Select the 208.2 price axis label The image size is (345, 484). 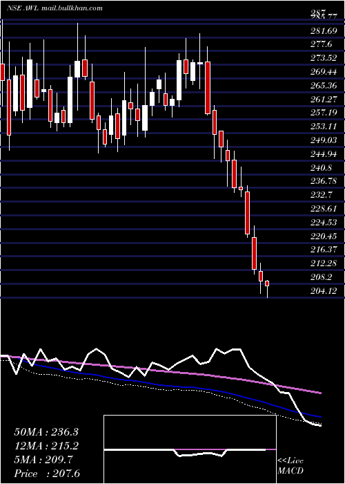pyautogui.click(x=322, y=277)
